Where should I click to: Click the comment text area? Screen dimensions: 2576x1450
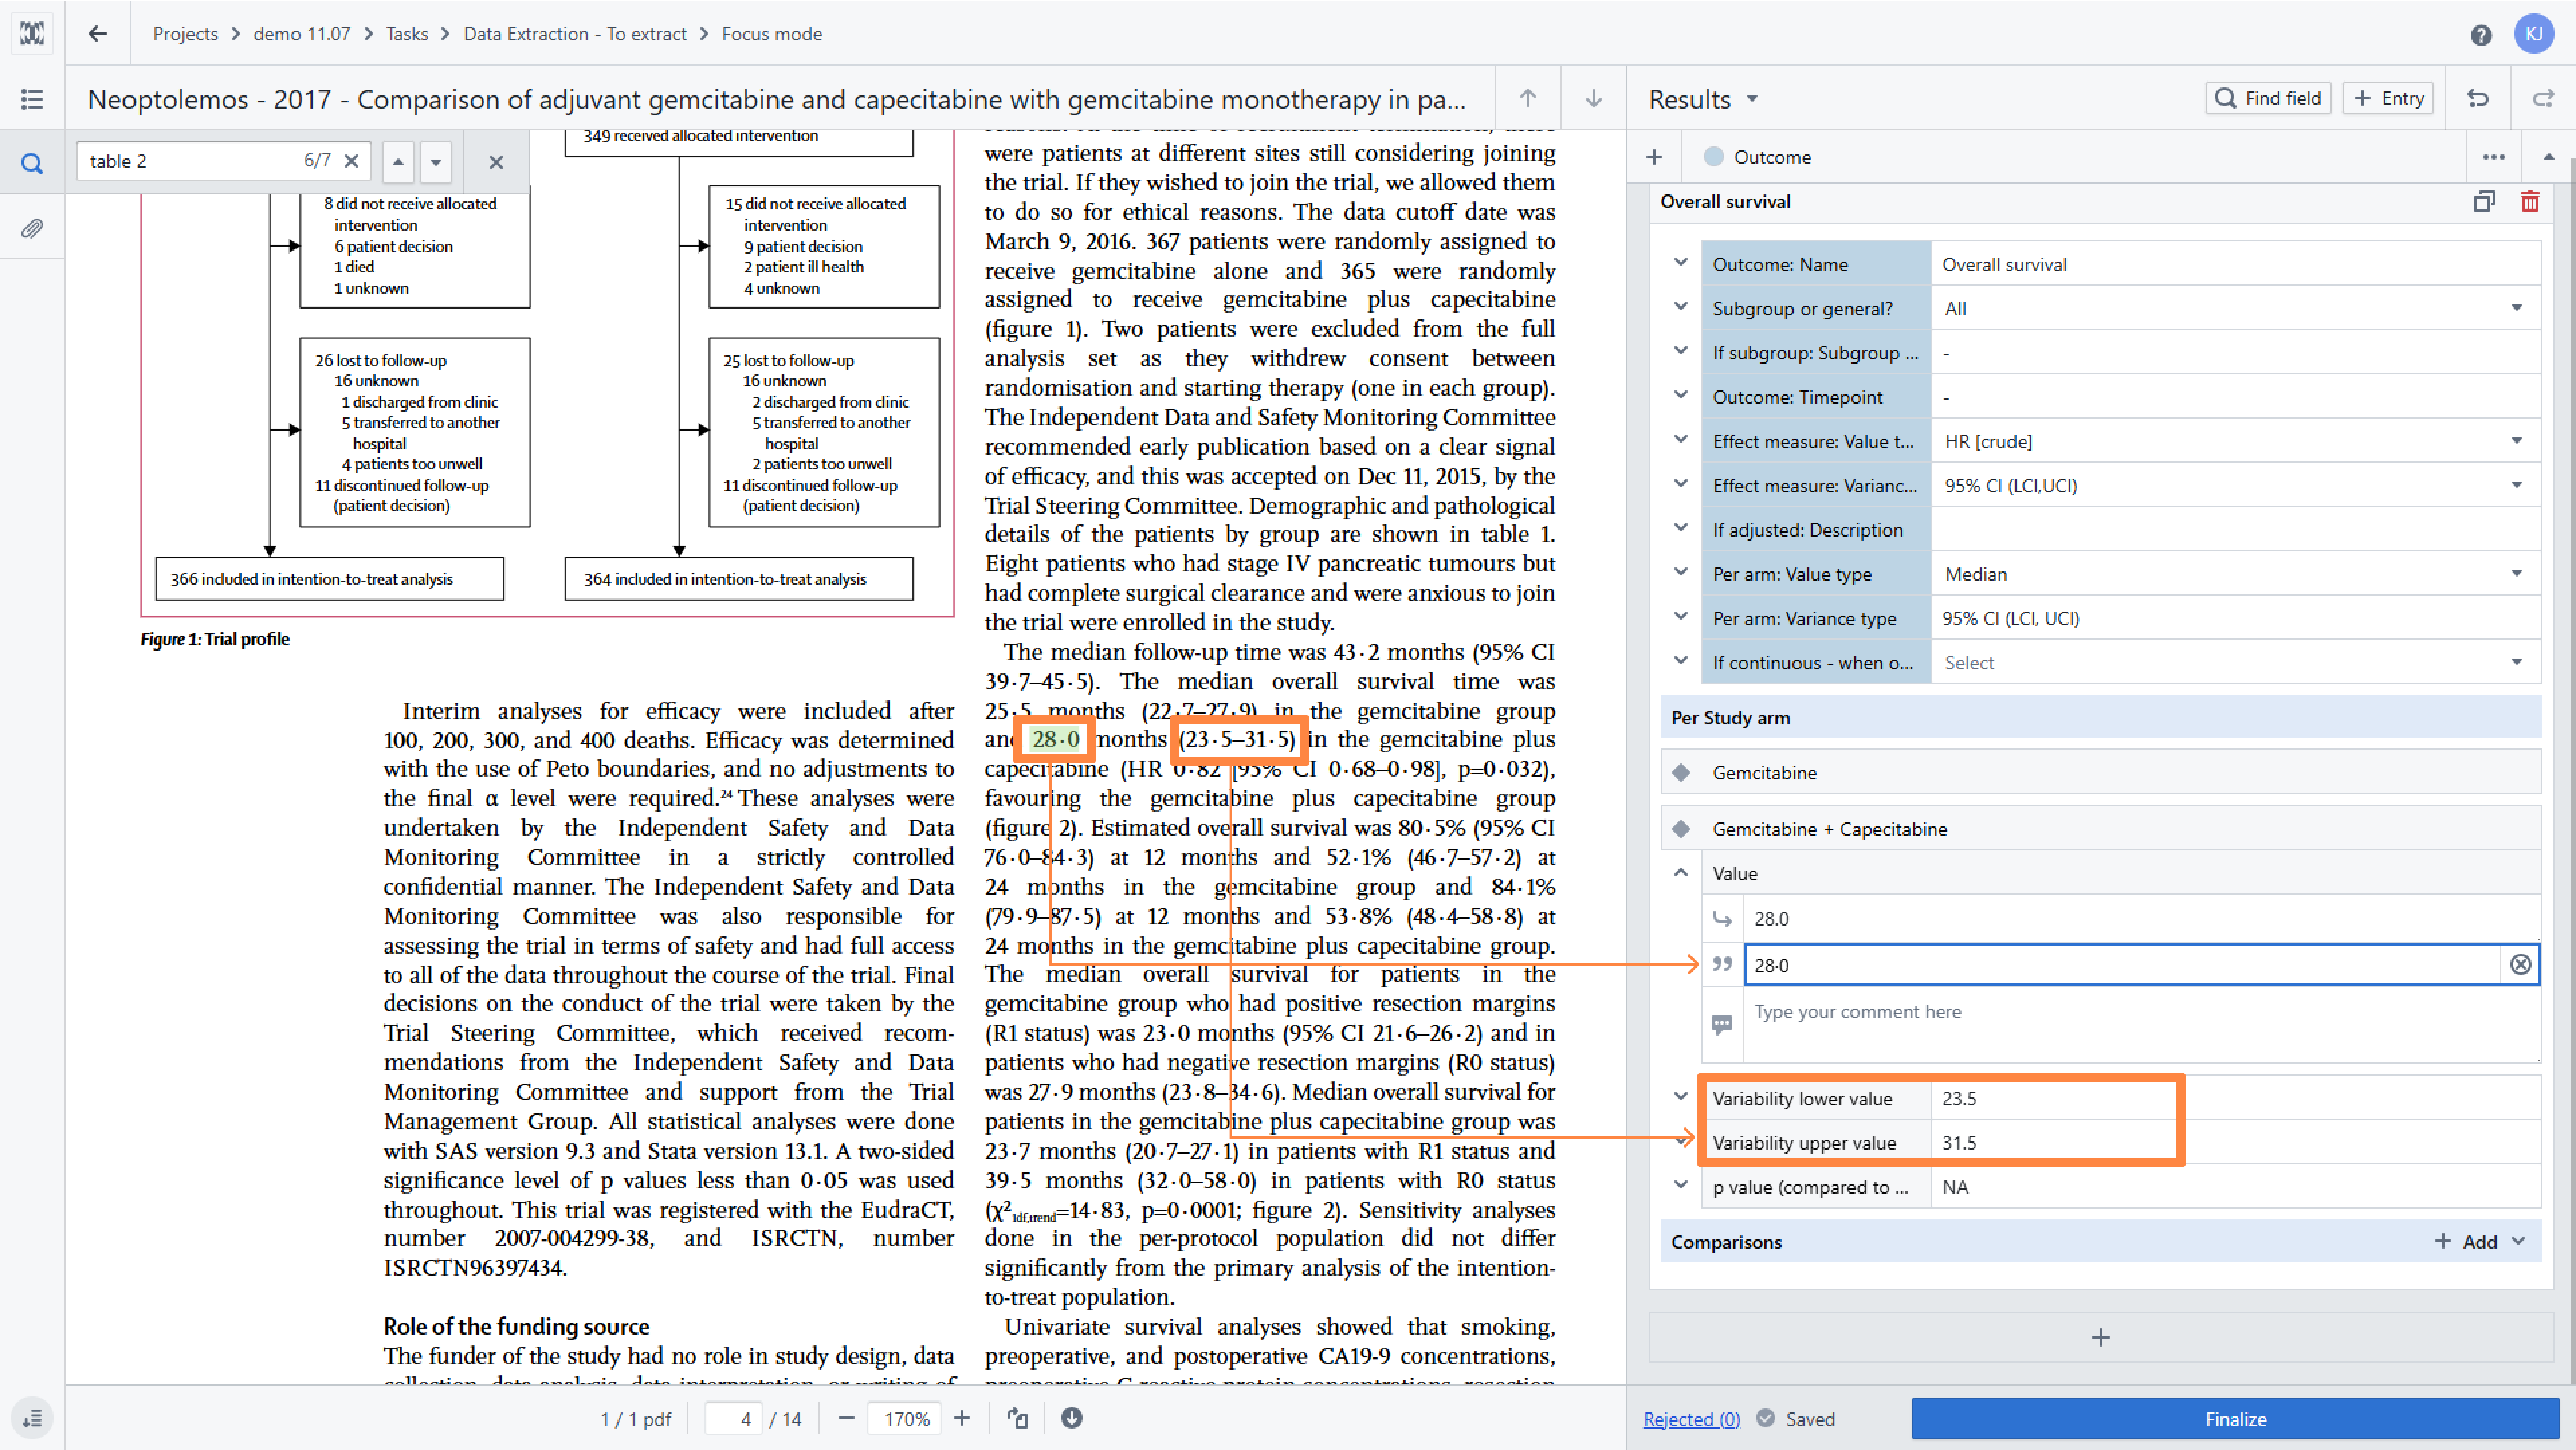pyautogui.click(x=2141, y=1025)
